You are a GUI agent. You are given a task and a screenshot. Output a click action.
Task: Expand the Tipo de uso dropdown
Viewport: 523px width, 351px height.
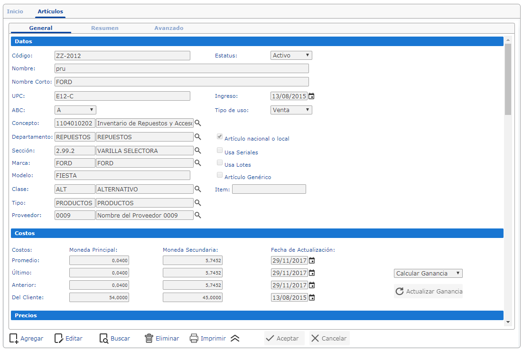pyautogui.click(x=291, y=110)
